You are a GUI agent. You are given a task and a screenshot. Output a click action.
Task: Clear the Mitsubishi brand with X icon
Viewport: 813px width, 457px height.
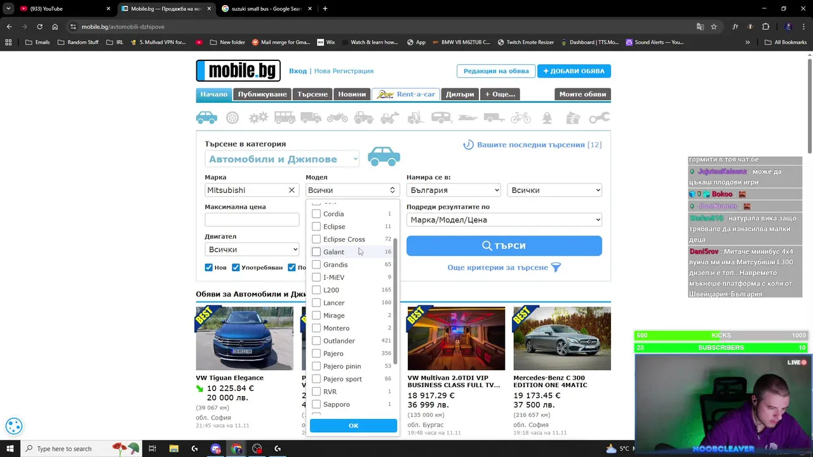[292, 190]
